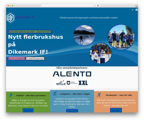The width and height of the screenshot is (144, 121).
Task: Click Les mer under Turskøyter
Action: (116, 110)
